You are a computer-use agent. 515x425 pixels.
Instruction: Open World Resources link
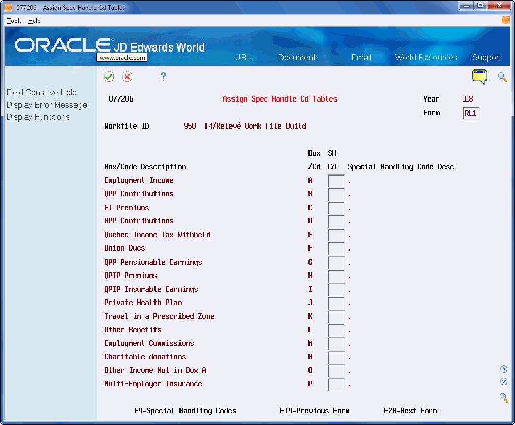(x=426, y=58)
